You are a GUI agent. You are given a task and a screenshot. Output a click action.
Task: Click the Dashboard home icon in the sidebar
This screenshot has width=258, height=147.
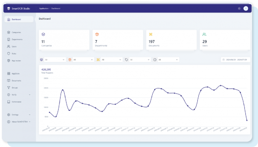coord(9,19)
